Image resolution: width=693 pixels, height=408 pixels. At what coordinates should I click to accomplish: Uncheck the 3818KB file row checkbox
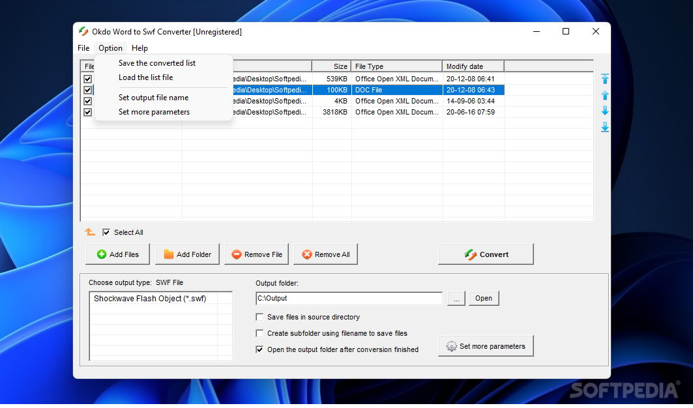(87, 112)
